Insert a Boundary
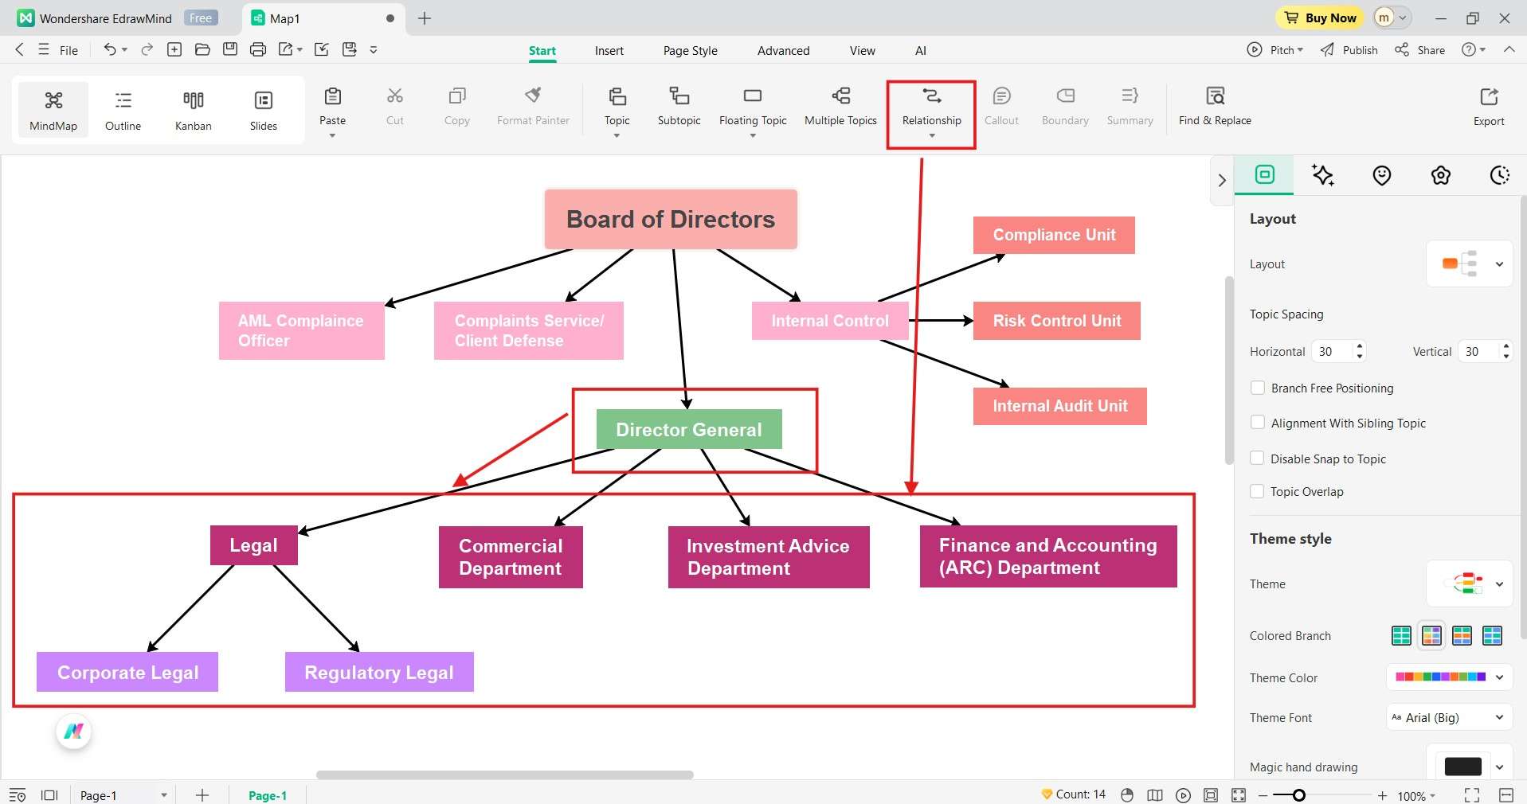The image size is (1527, 804). coord(1064,107)
